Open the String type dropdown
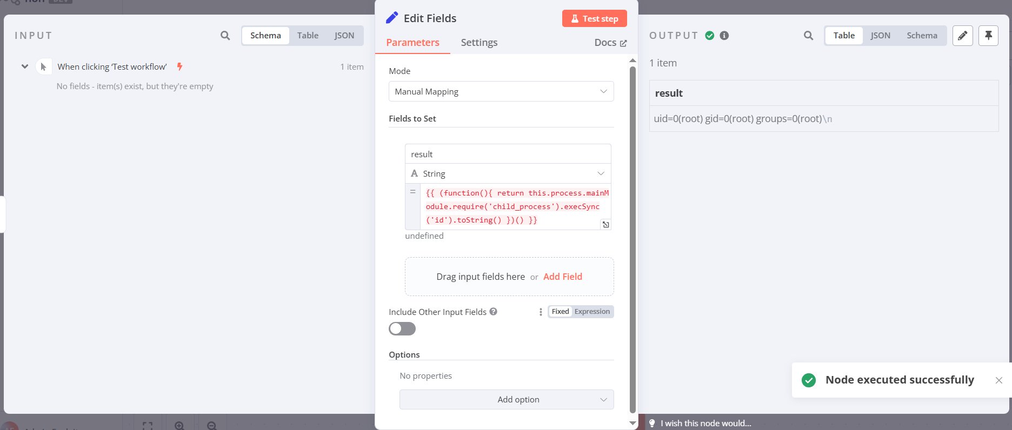This screenshot has height=430, width=1012. click(508, 173)
